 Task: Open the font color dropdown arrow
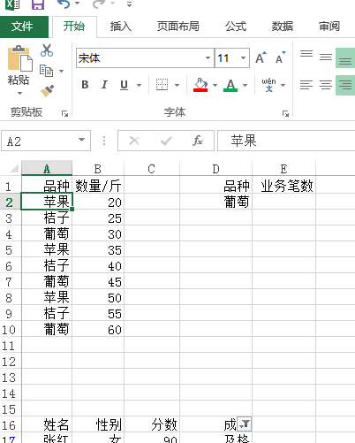tap(245, 85)
